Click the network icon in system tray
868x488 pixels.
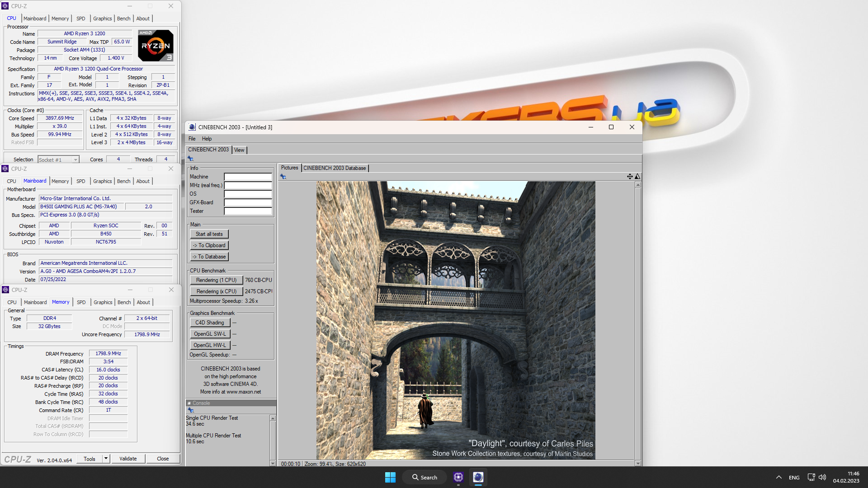pyautogui.click(x=811, y=477)
